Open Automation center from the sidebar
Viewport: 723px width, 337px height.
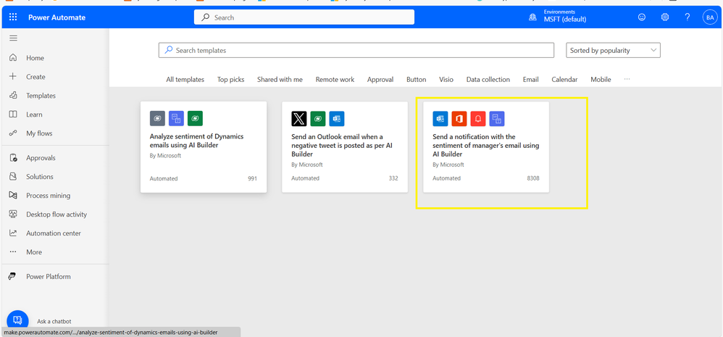(55, 233)
